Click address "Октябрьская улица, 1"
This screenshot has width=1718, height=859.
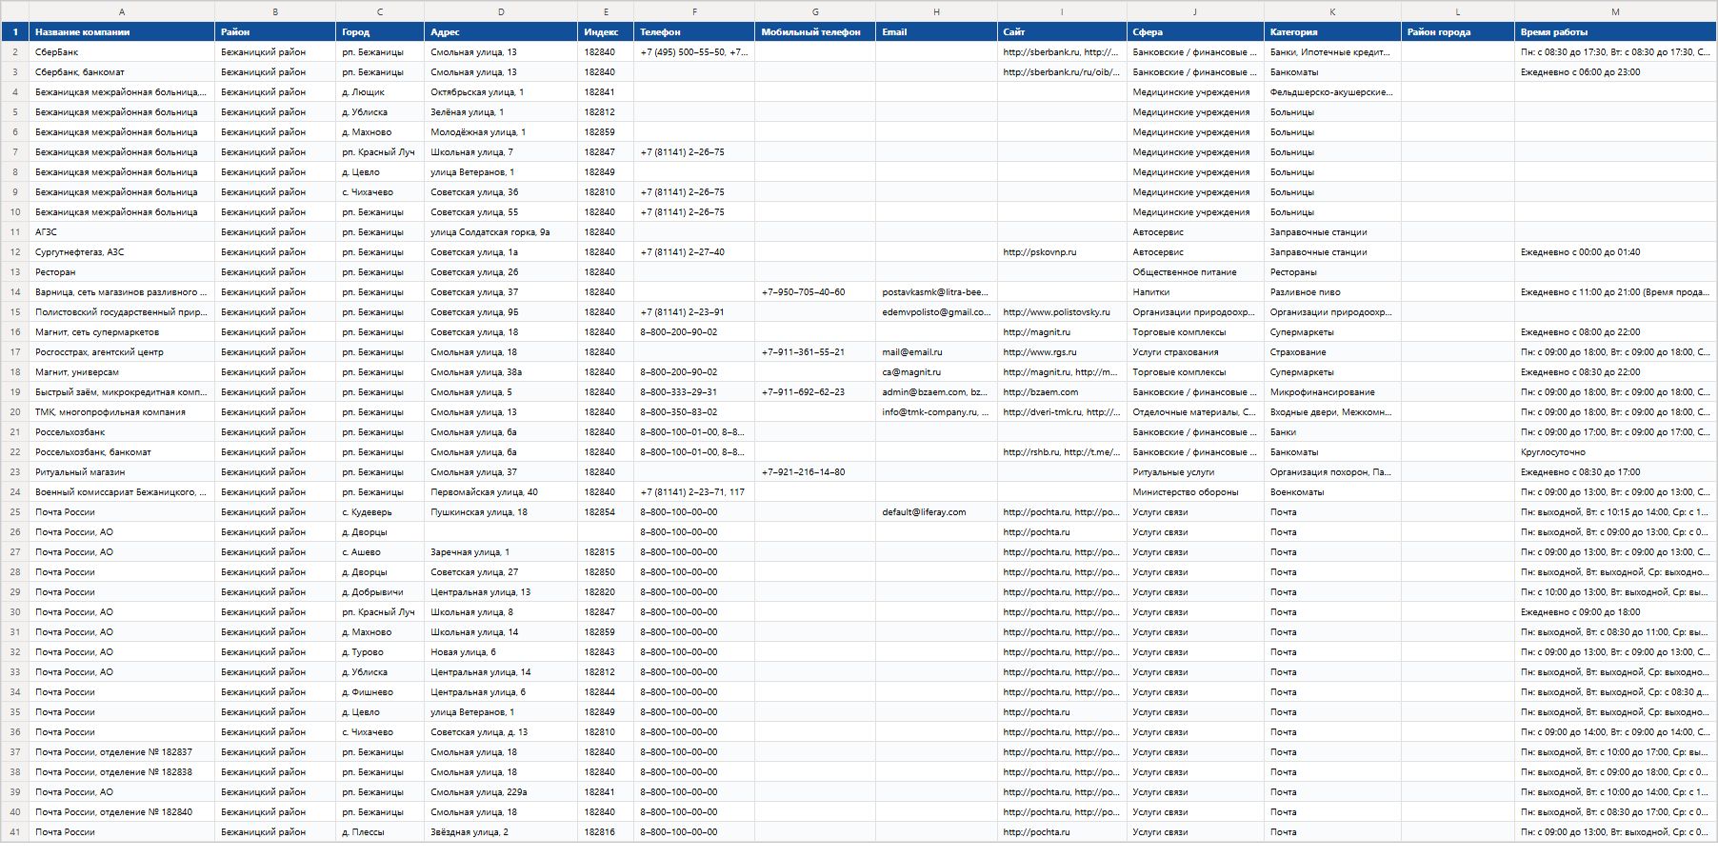pos(501,92)
